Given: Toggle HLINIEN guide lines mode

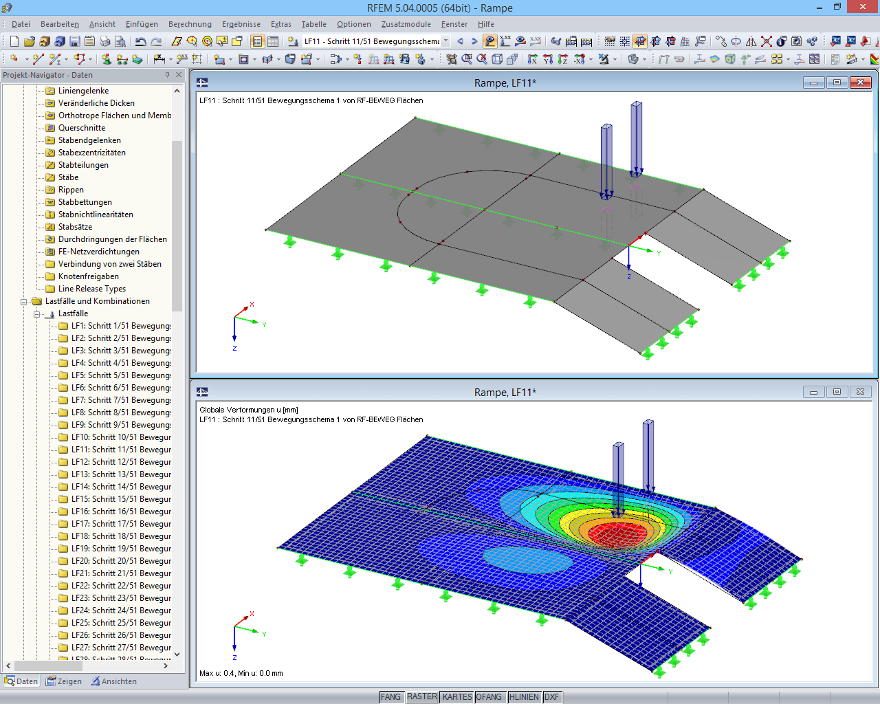Looking at the screenshot, I should 525,696.
